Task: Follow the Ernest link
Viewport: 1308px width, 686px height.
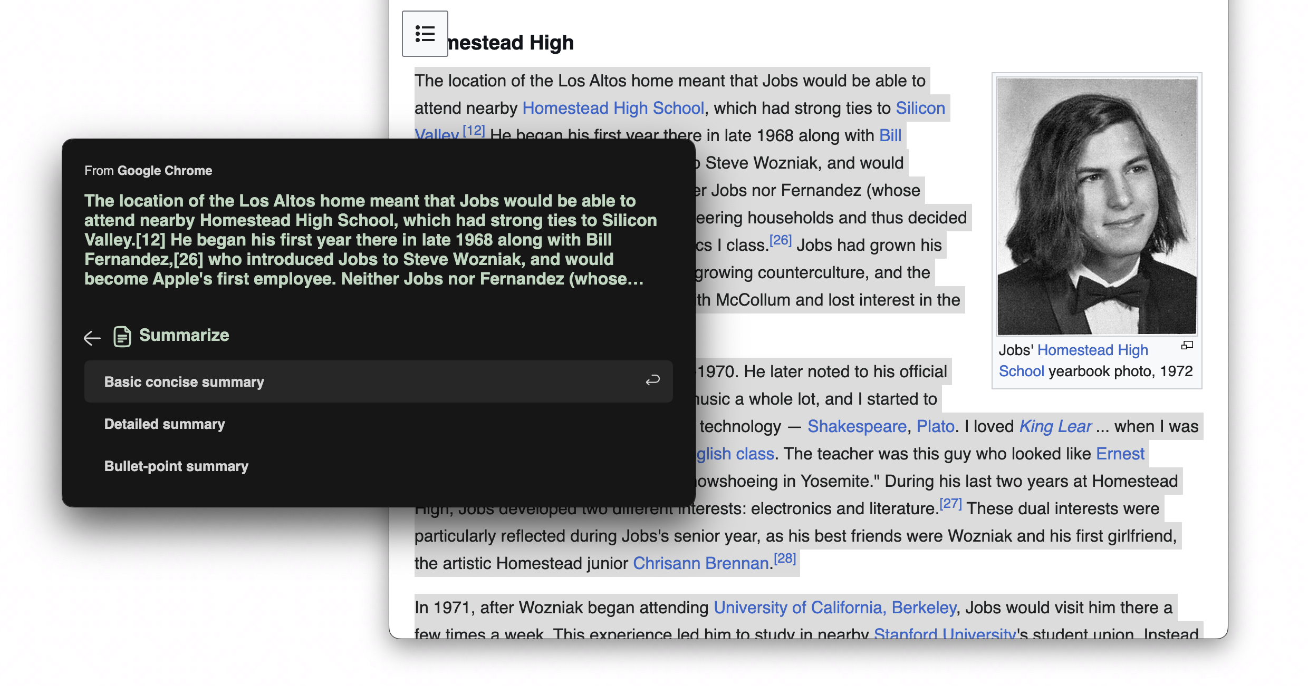Action: (1120, 454)
